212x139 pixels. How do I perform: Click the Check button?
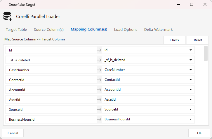pos(174,40)
